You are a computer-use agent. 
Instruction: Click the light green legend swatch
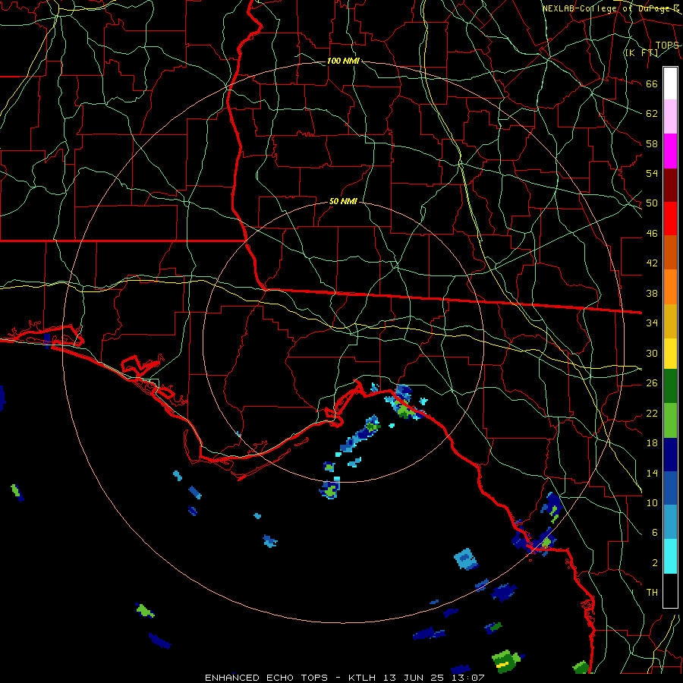tap(670, 420)
